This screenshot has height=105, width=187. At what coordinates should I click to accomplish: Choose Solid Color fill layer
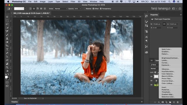[167, 49]
